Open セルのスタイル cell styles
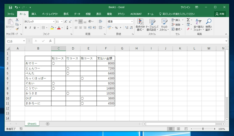The width and height of the screenshot is (234, 136). pos(164,25)
